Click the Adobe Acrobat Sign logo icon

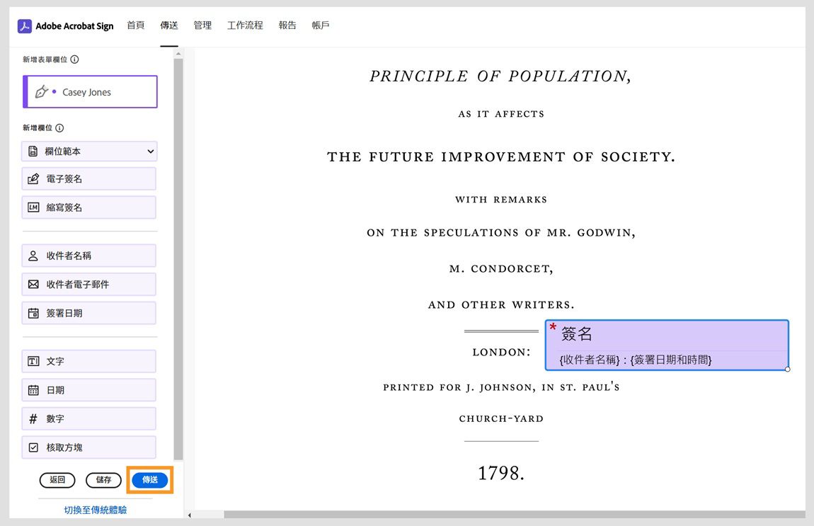coord(24,26)
